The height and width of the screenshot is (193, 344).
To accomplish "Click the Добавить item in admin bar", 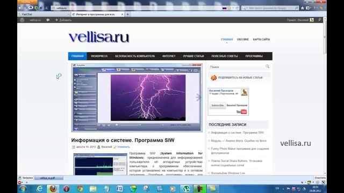I will (x=63, y=20).
